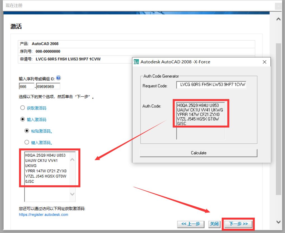This screenshot has width=285, height=233.
Task: Open the register.autodesk.com link
Action: pos(43,215)
